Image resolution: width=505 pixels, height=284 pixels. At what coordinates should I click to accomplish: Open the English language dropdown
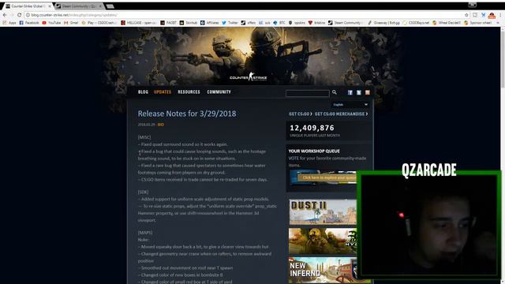coord(350,105)
